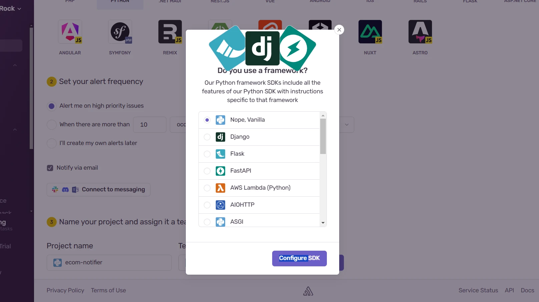This screenshot has height=302, width=539.
Task: Choose the Symfony platform icon
Action: 120,32
